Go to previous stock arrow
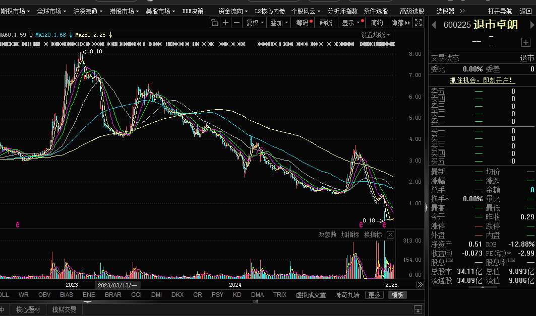The height and width of the screenshot is (316, 536). (x=433, y=25)
